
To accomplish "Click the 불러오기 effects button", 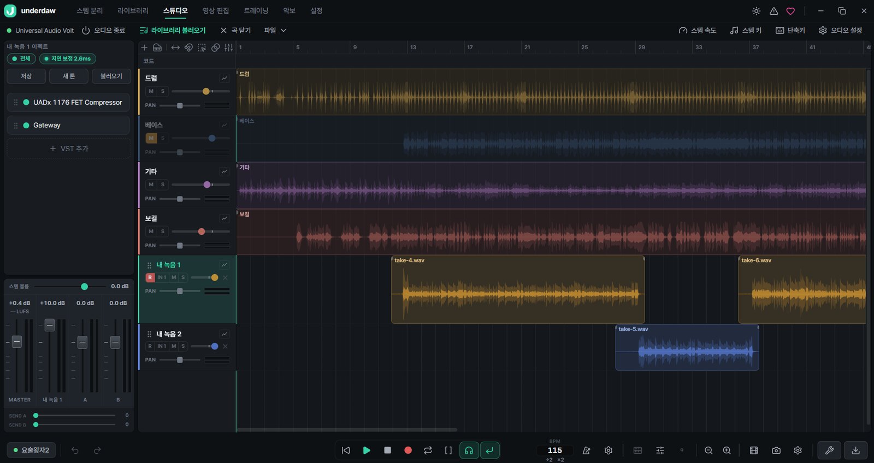I will tap(111, 76).
